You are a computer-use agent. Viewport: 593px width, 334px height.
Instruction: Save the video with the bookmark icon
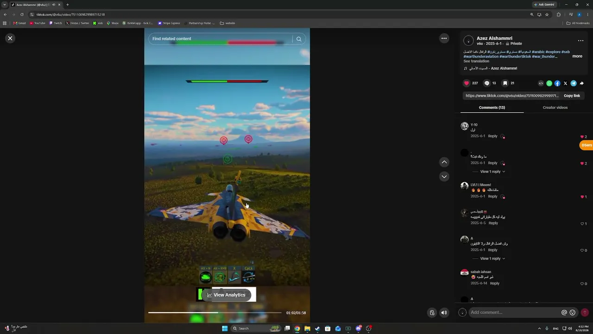pyautogui.click(x=505, y=83)
